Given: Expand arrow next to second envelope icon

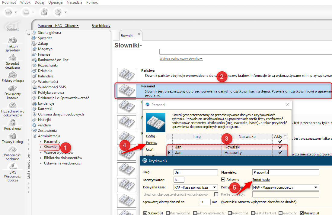Looking at the screenshot, I should coord(33,12).
